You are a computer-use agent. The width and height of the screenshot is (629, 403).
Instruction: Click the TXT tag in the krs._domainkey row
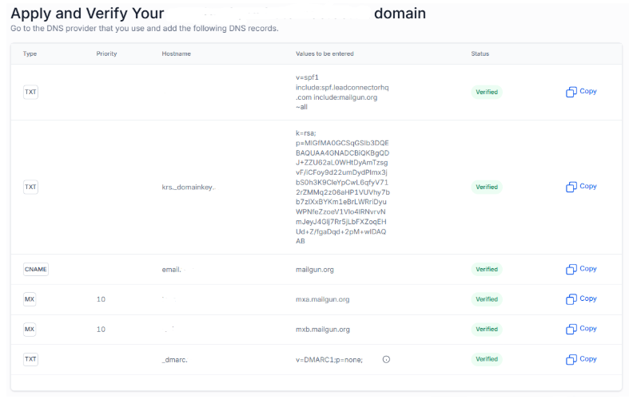click(x=30, y=187)
